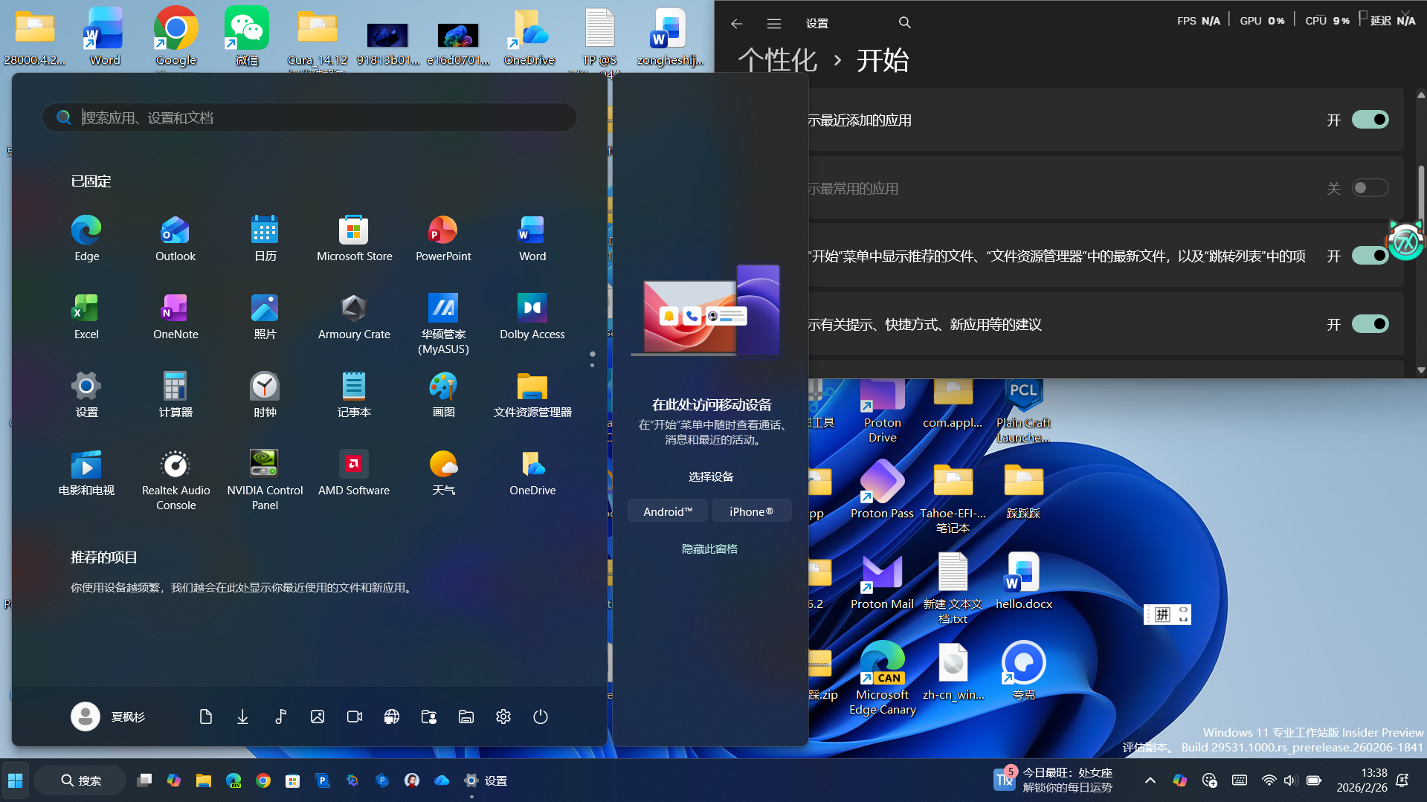
Task: Open the 夏枫杉 account menu
Action: pyautogui.click(x=109, y=716)
